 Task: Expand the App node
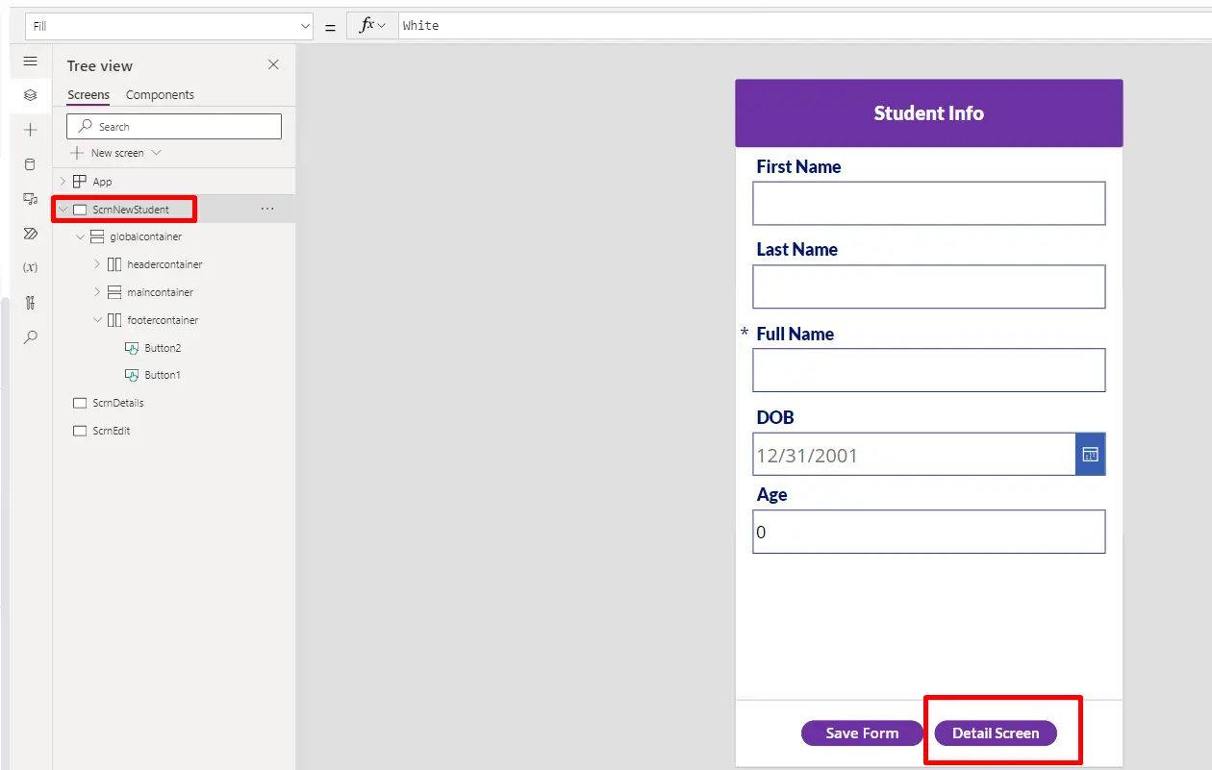coord(63,182)
